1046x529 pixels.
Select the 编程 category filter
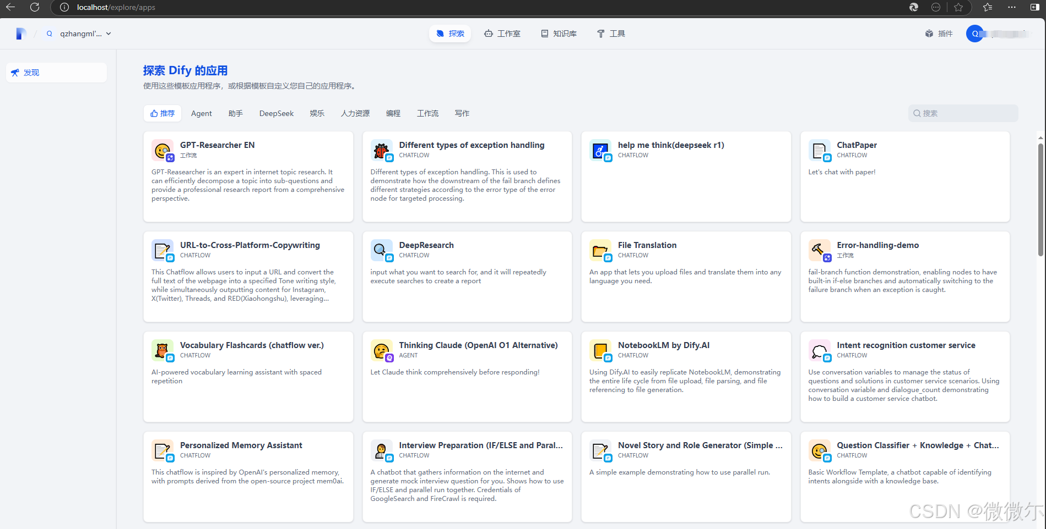pyautogui.click(x=393, y=113)
